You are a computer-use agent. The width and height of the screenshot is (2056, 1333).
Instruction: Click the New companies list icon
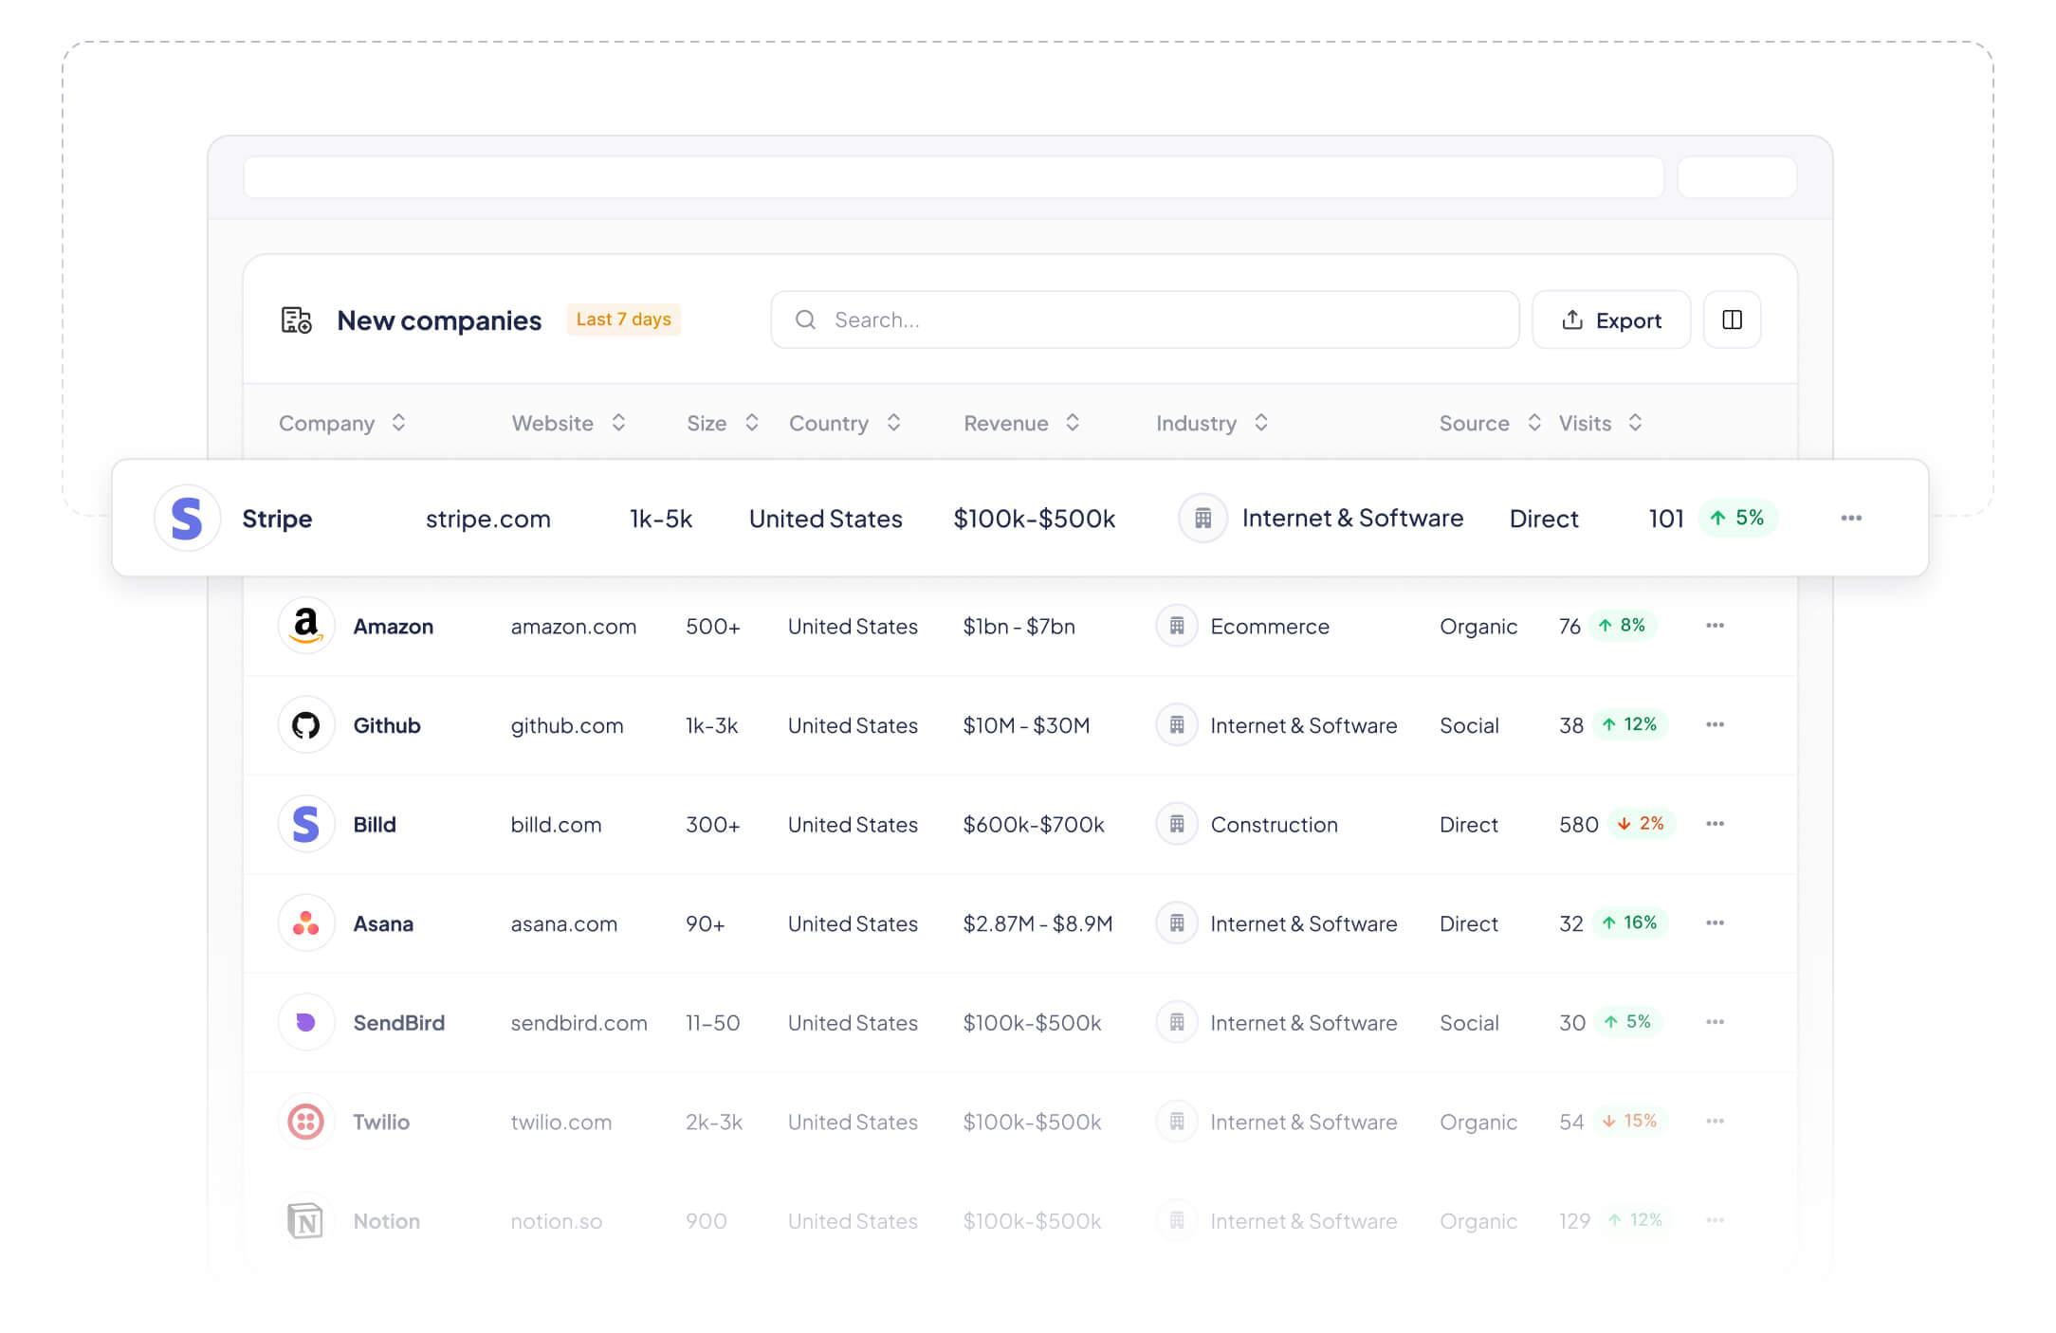(296, 320)
